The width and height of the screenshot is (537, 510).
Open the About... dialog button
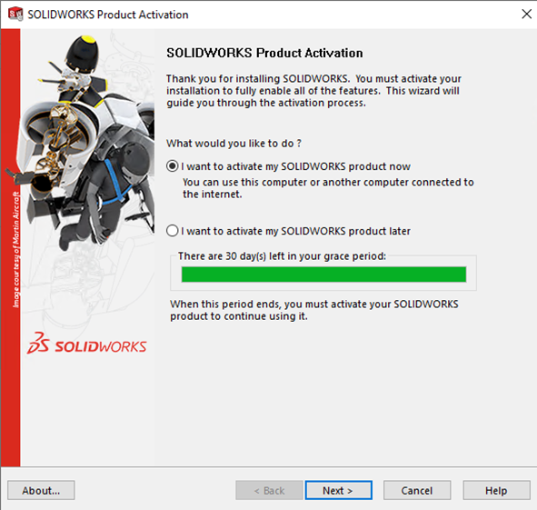(41, 490)
